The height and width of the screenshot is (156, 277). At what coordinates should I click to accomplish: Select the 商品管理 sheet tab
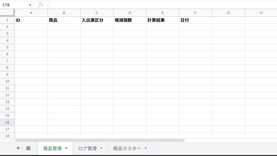pyautogui.click(x=52, y=149)
